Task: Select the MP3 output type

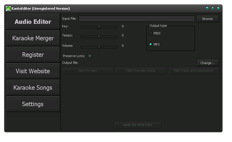Action: pyautogui.click(x=151, y=44)
